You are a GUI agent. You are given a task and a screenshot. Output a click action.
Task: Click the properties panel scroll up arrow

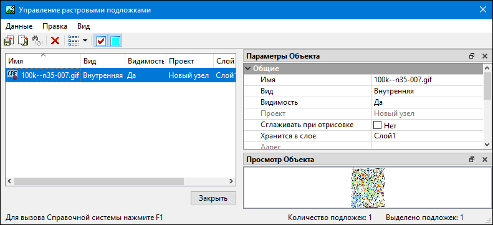[487, 67]
